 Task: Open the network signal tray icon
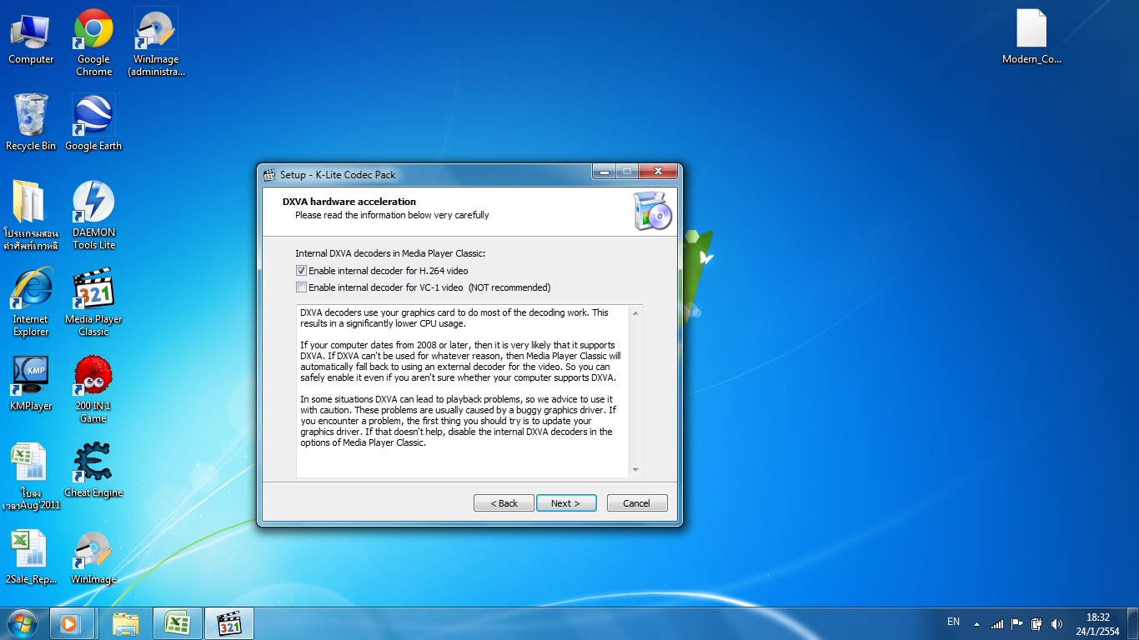tap(997, 623)
